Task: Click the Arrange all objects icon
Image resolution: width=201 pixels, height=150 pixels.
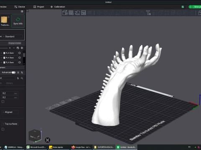Action: tap(83, 13)
